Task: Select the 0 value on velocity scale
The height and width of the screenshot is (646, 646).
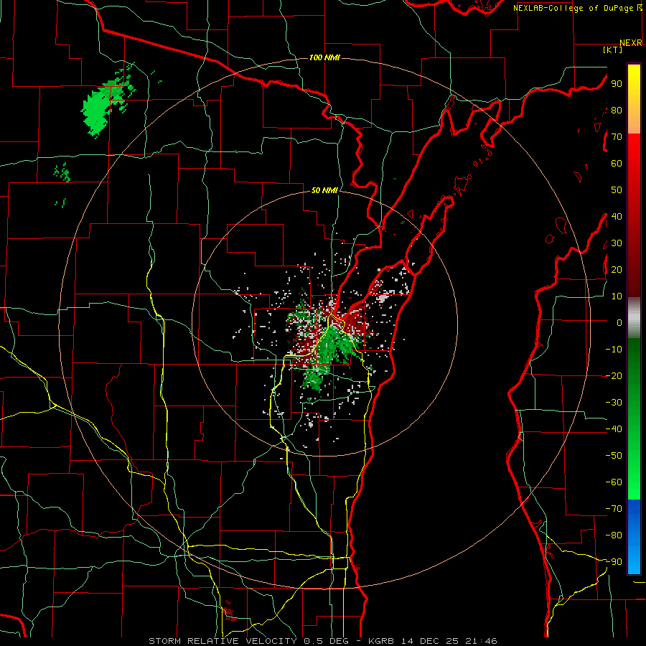Action: pos(619,322)
